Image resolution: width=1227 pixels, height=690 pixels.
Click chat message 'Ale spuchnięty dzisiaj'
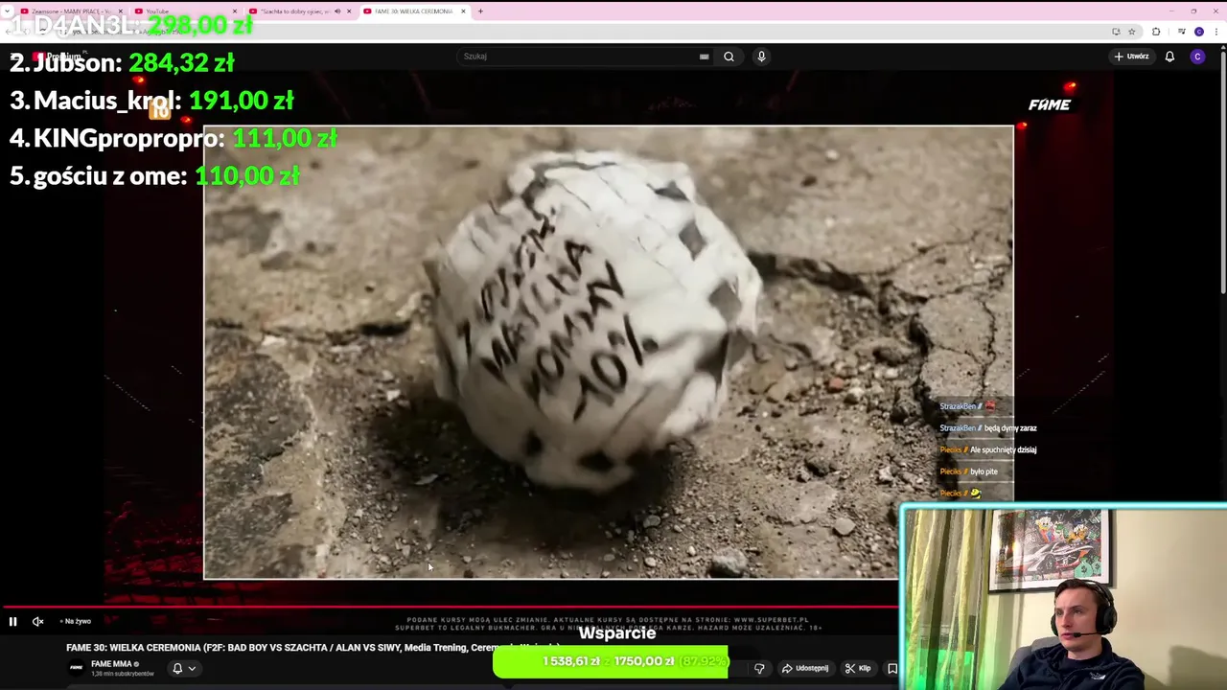1003,449
